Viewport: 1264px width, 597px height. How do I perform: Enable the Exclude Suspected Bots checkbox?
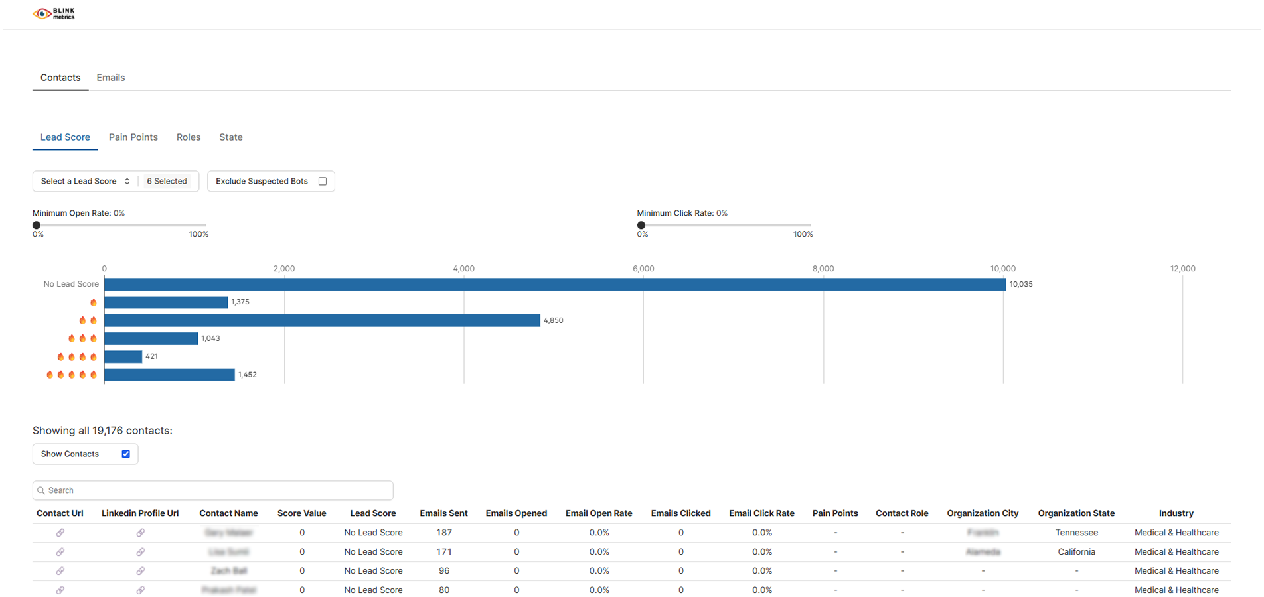323,180
